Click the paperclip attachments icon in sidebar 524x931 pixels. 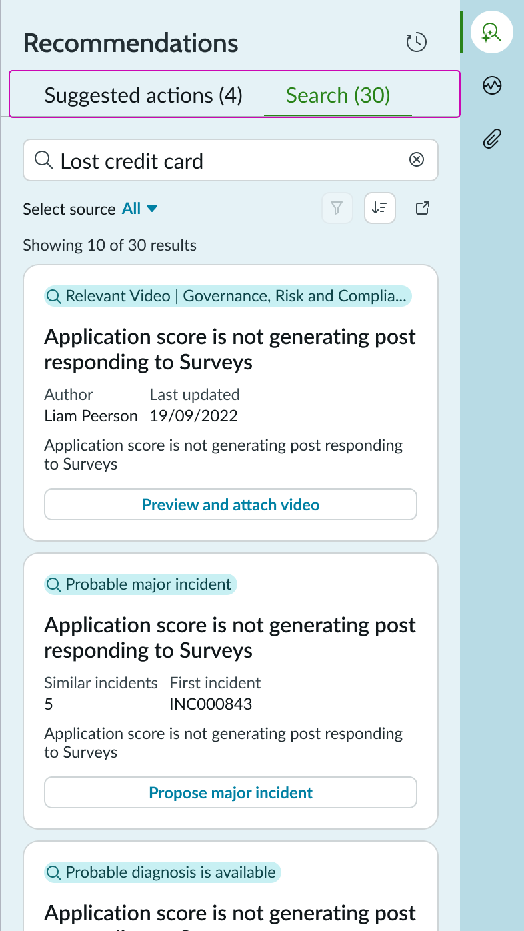491,139
